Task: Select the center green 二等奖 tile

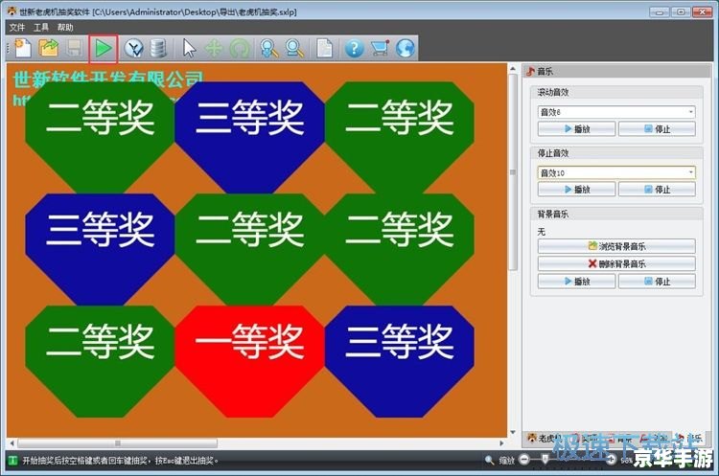Action: (x=249, y=249)
